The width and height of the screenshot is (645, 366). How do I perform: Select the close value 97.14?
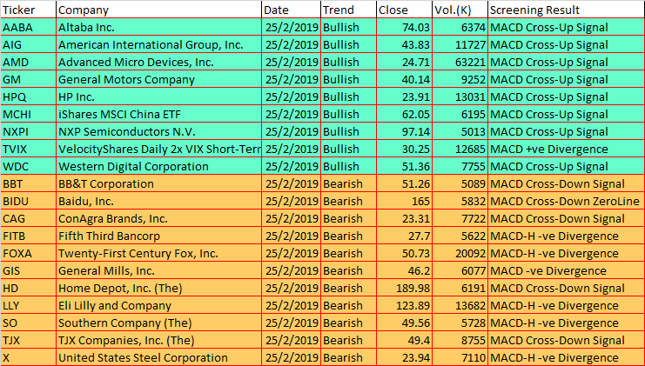coord(405,131)
